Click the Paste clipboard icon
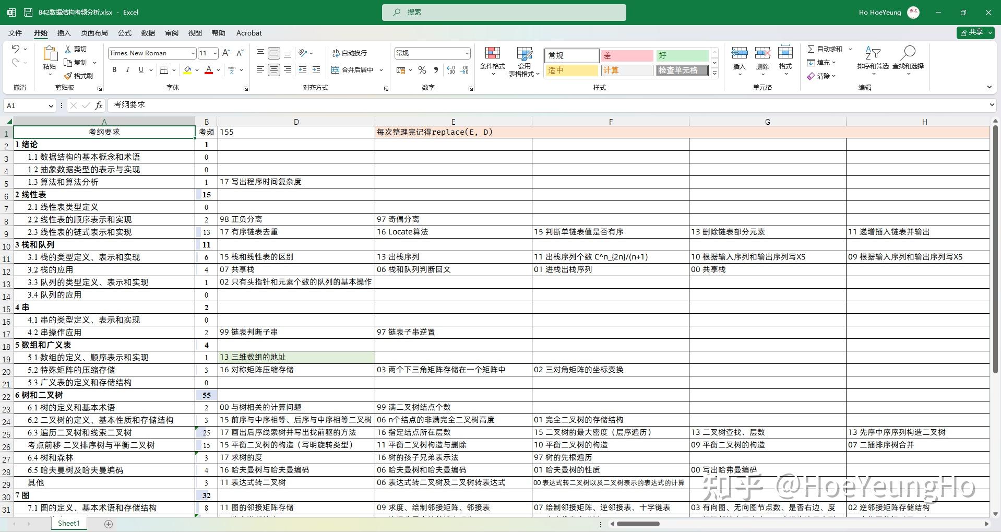This screenshot has width=1001, height=532. pos(50,53)
